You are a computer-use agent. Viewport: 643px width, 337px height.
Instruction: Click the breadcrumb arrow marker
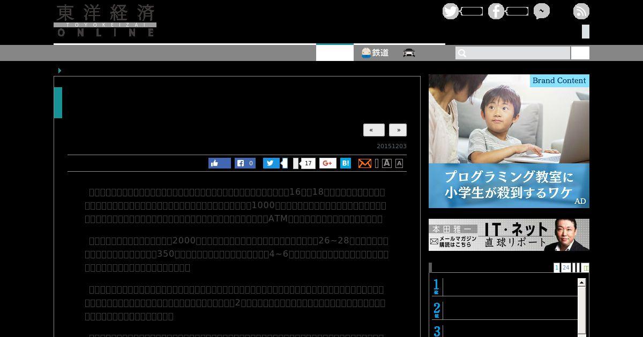(59, 71)
